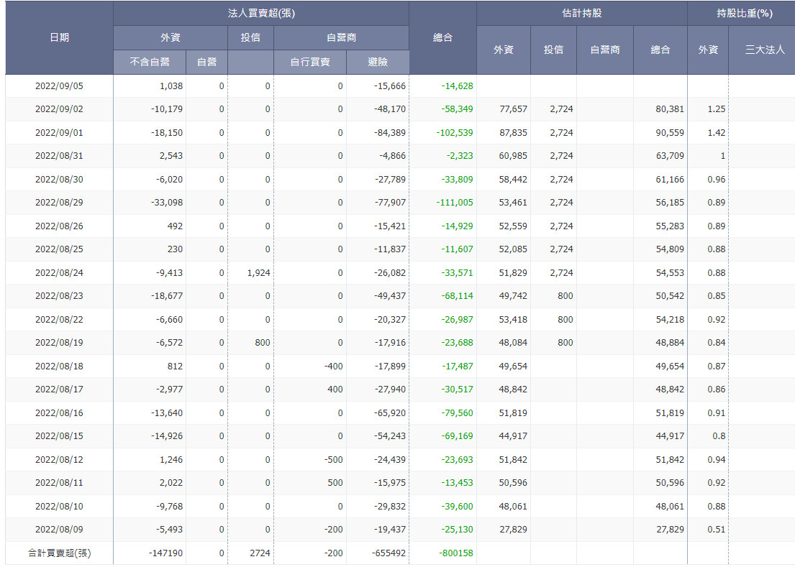Click the -655492 避險 sum cell

389,553
